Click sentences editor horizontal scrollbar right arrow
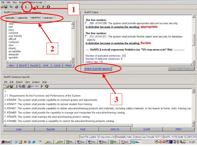Screen dimensions: 197x147 tap(193, 125)
